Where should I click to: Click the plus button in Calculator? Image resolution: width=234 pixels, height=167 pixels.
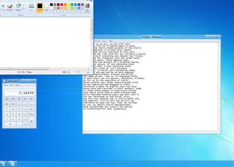point(25,124)
